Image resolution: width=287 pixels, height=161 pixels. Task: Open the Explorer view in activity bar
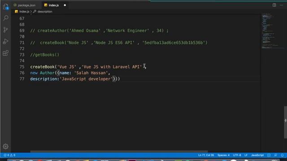(6, 7)
